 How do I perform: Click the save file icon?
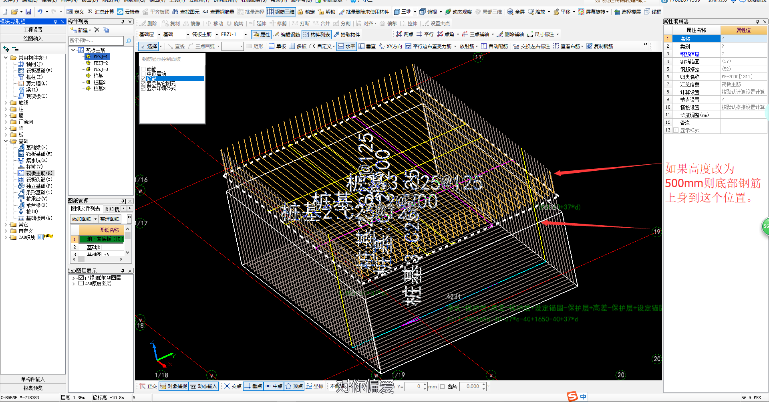(28, 12)
